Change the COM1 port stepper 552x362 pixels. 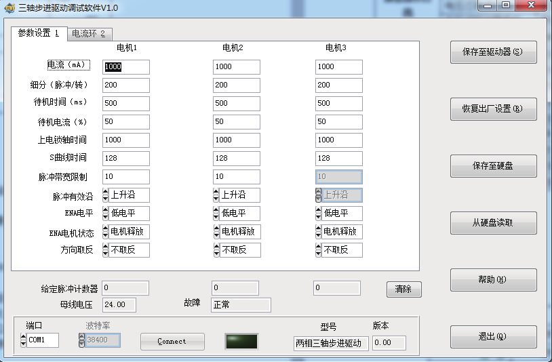24,340
